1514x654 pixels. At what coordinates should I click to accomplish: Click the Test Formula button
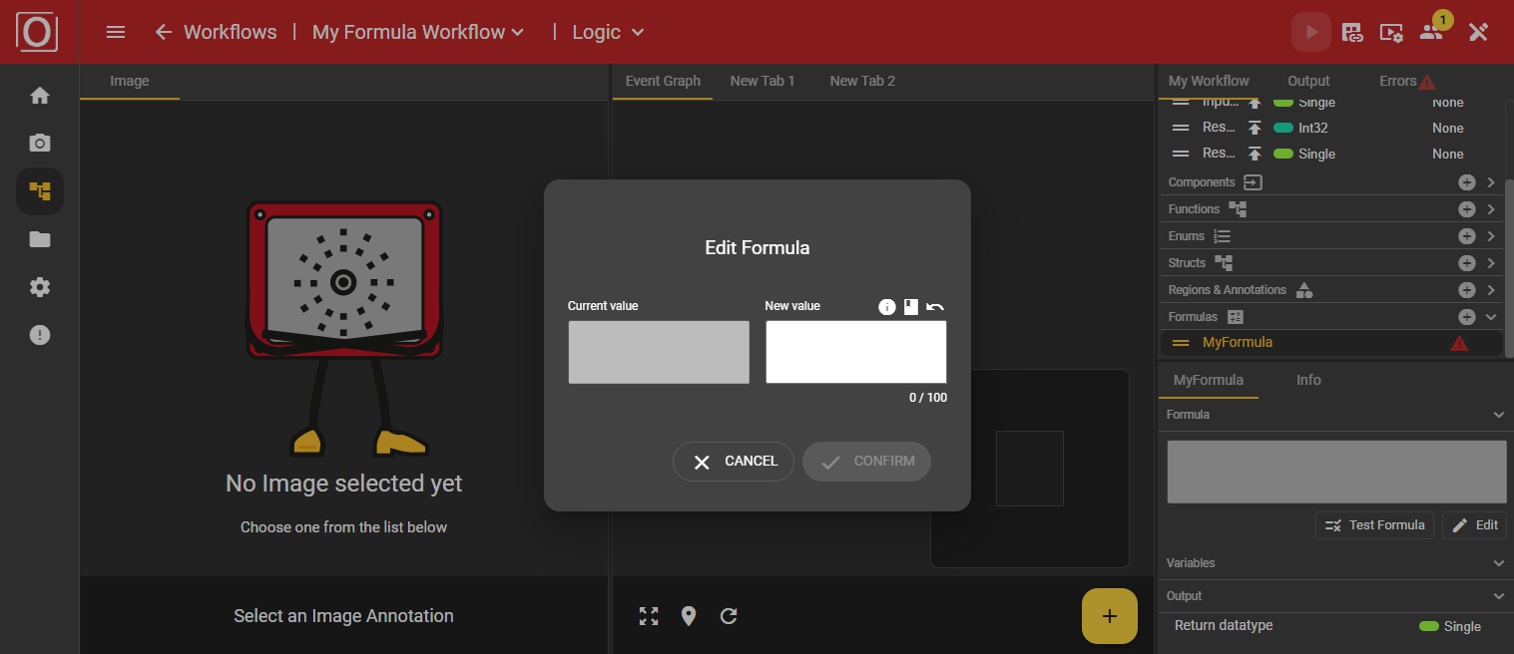(1374, 524)
